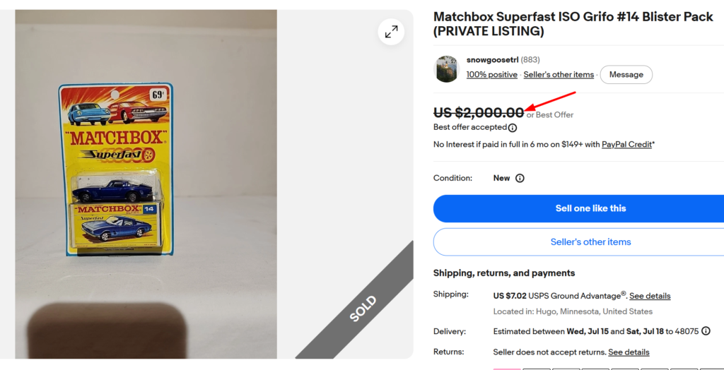Viewport: 724px width, 370px height.
Task: Click the struck-through US $2,000.00 price
Action: coord(479,112)
